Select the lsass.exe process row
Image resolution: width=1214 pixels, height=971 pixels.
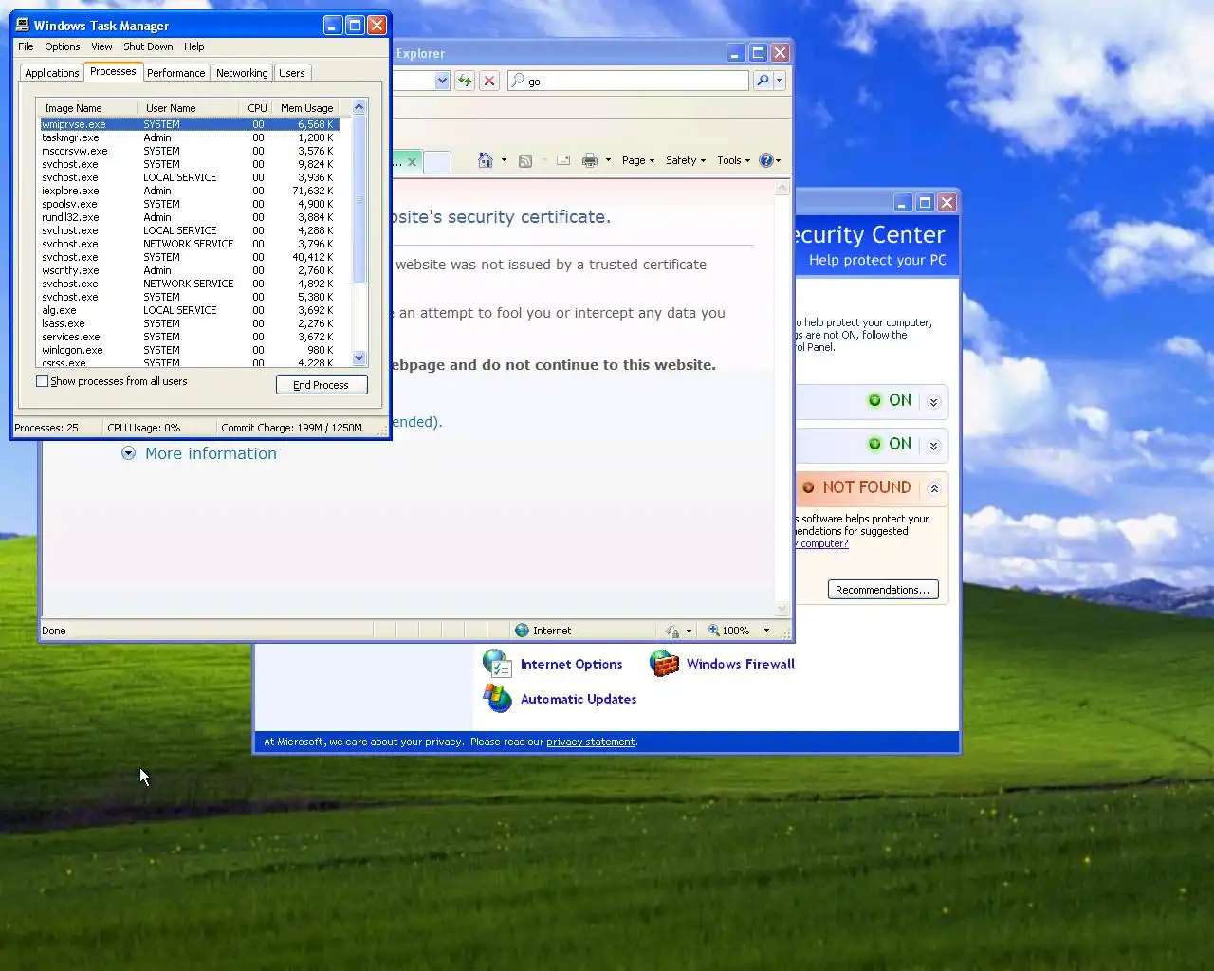click(189, 323)
